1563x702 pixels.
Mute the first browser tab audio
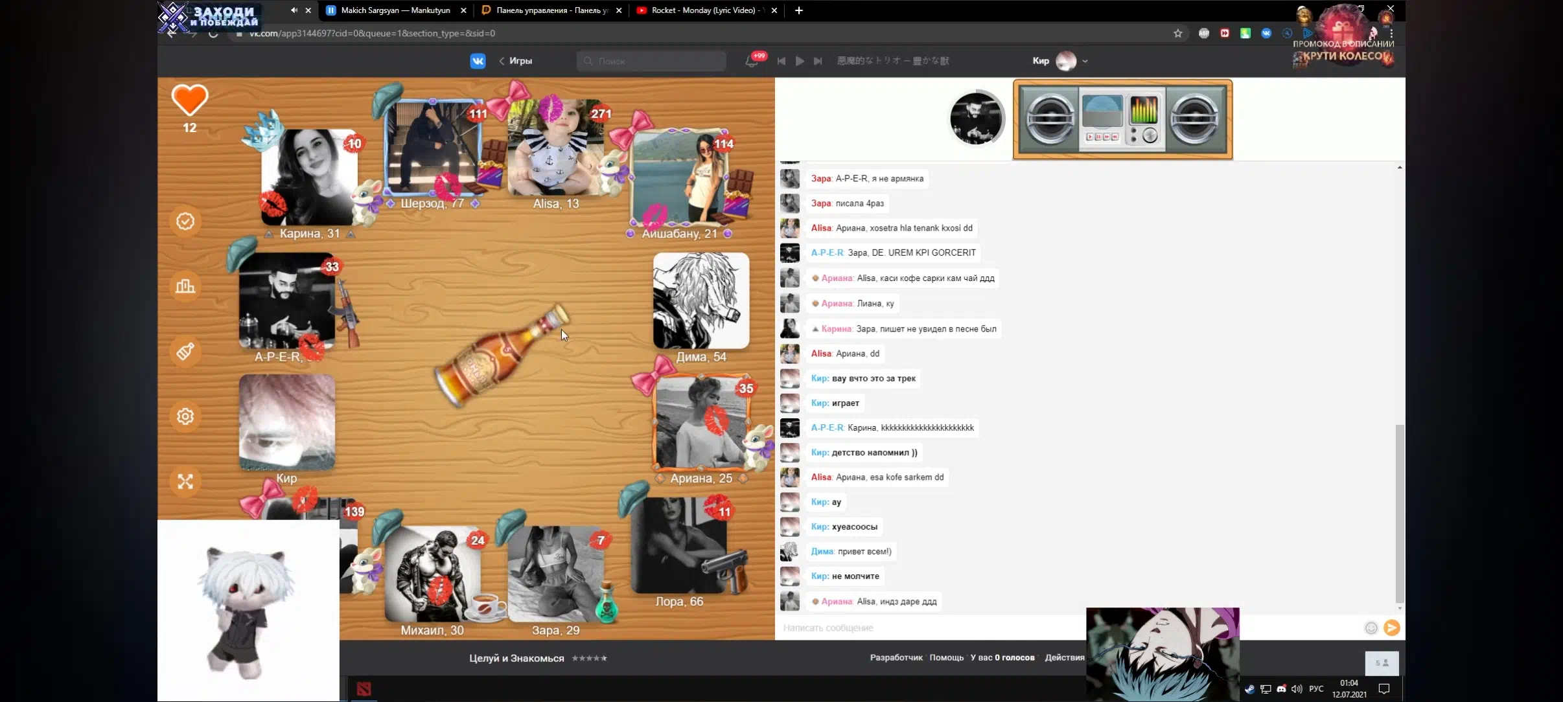(x=294, y=10)
